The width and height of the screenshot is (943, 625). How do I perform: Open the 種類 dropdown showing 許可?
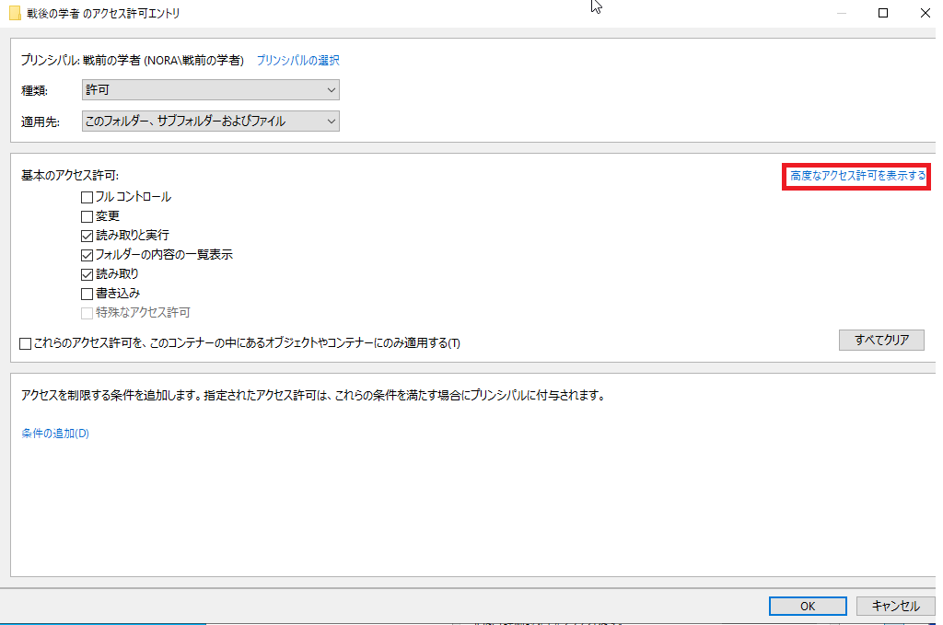click(211, 89)
